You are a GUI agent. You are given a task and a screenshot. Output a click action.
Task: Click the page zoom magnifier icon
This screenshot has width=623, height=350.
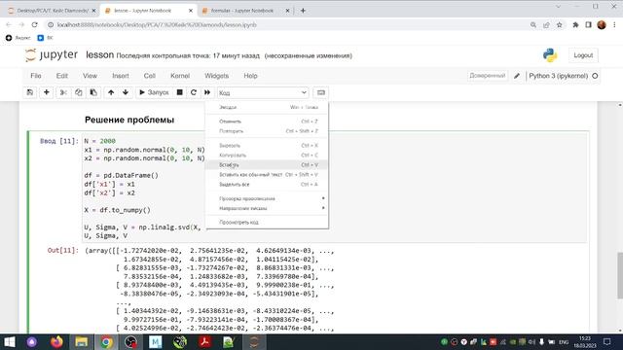(x=533, y=24)
